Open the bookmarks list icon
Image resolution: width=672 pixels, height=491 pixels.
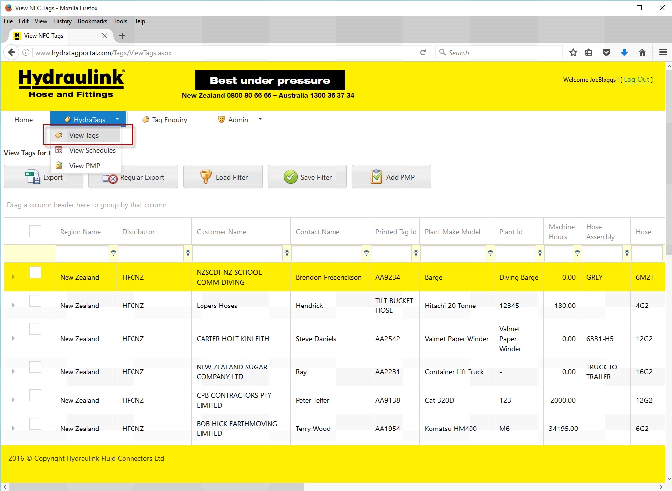point(589,52)
